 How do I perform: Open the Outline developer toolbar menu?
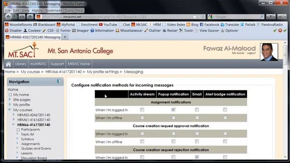pyautogui.click(x=153, y=30)
